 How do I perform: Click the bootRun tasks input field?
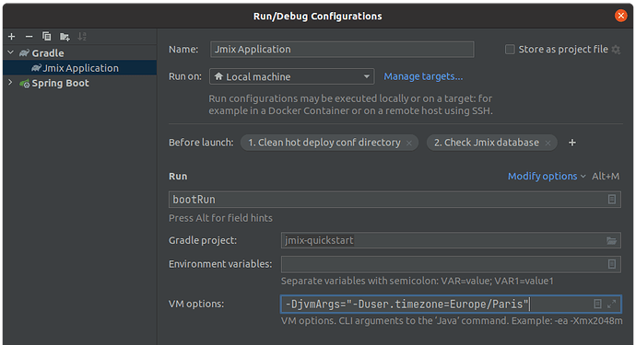(395, 200)
